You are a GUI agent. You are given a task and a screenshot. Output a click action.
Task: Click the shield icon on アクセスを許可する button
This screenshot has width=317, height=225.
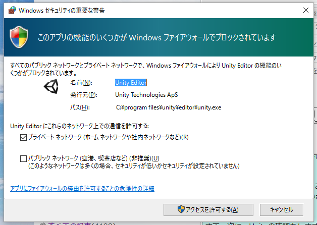pyautogui.click(x=181, y=209)
